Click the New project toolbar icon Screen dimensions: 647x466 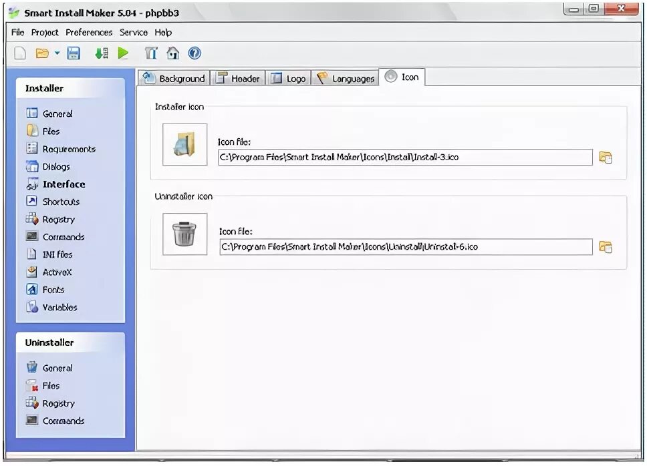[x=20, y=53]
